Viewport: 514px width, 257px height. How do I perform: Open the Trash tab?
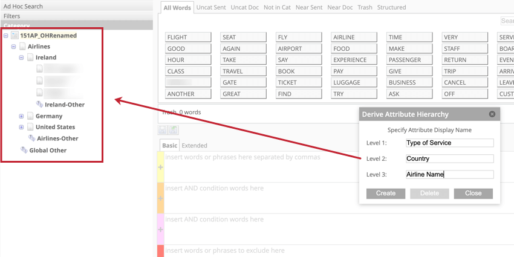tap(365, 7)
